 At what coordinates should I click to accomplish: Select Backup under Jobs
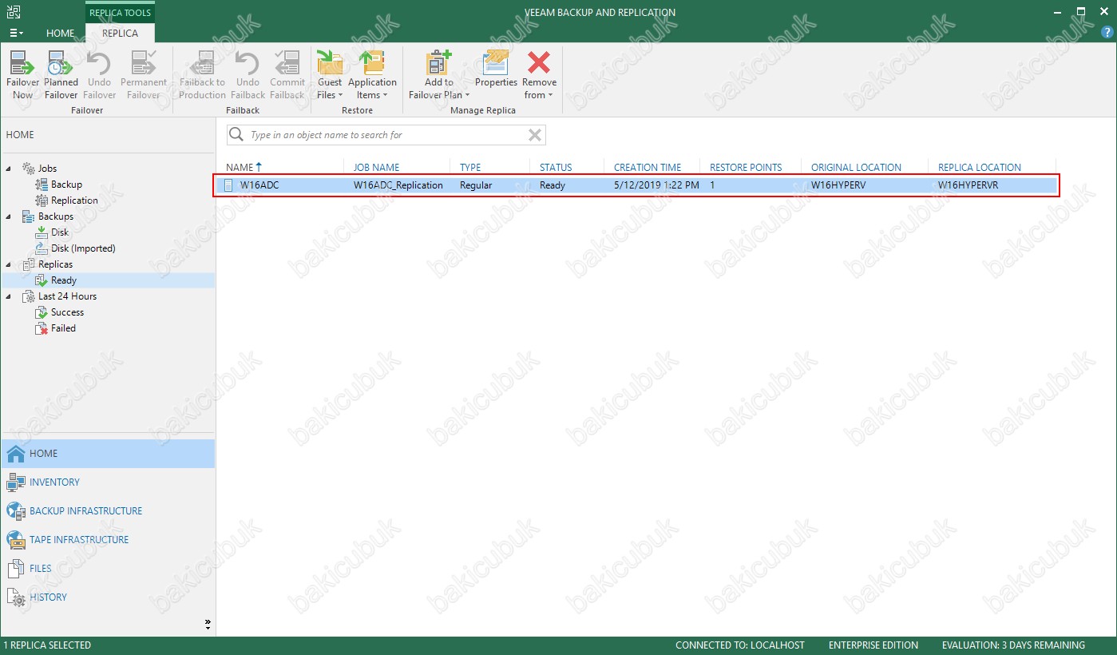[66, 185]
